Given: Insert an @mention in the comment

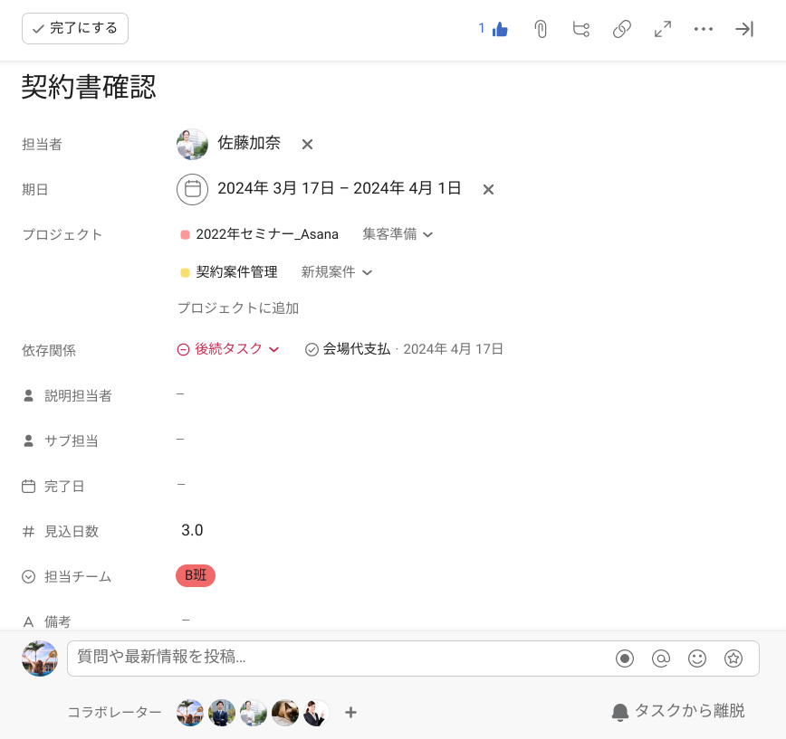Looking at the screenshot, I should (661, 658).
